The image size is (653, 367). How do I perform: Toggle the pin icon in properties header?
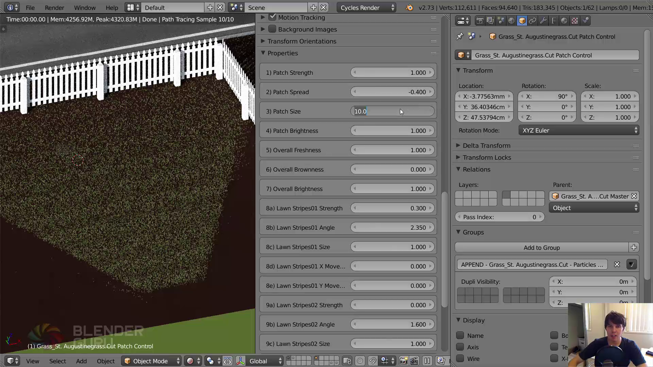(x=460, y=36)
